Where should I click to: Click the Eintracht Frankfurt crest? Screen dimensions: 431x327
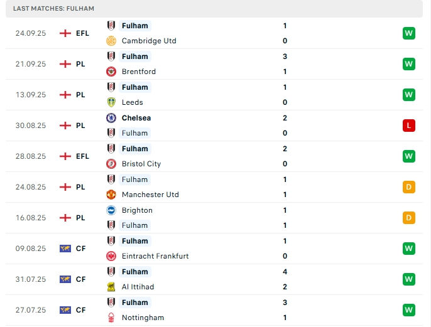tap(111, 256)
